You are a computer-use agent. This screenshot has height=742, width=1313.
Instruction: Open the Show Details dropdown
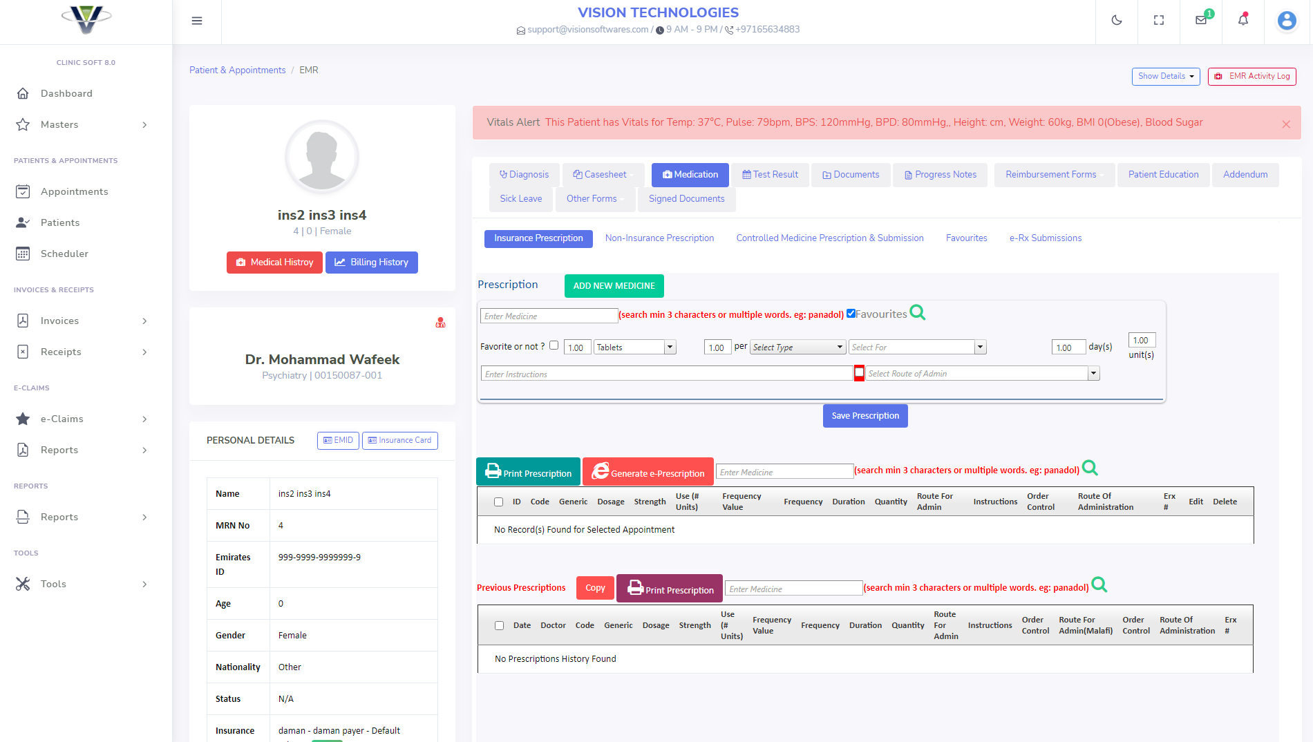coord(1165,76)
